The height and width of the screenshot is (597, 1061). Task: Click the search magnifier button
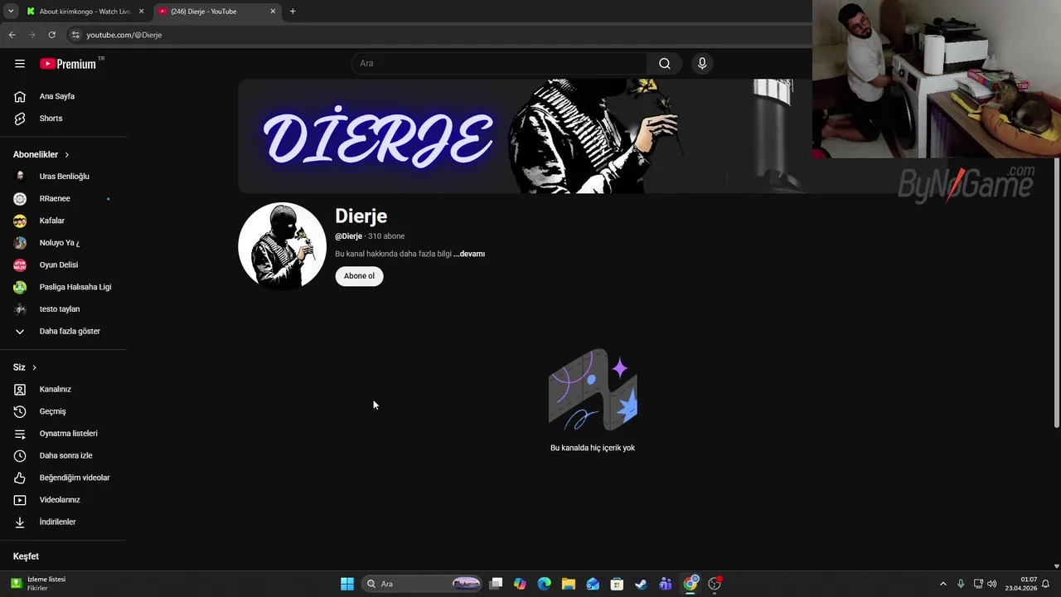point(664,63)
